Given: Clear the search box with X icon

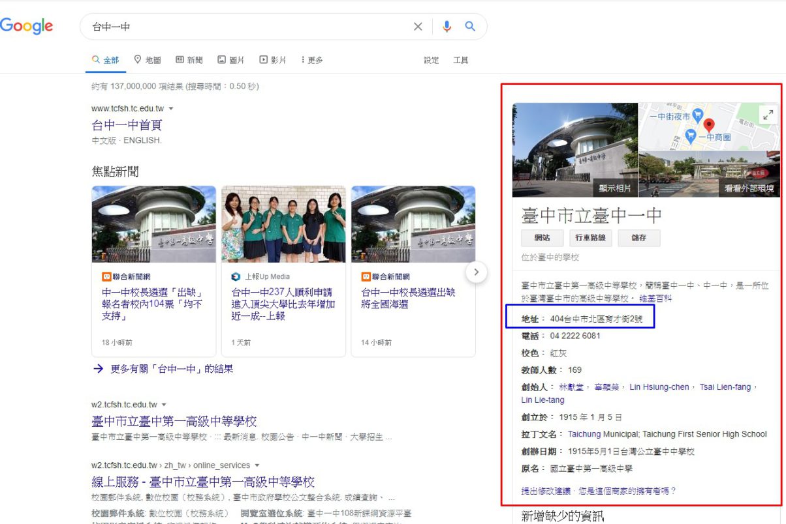Looking at the screenshot, I should point(418,27).
